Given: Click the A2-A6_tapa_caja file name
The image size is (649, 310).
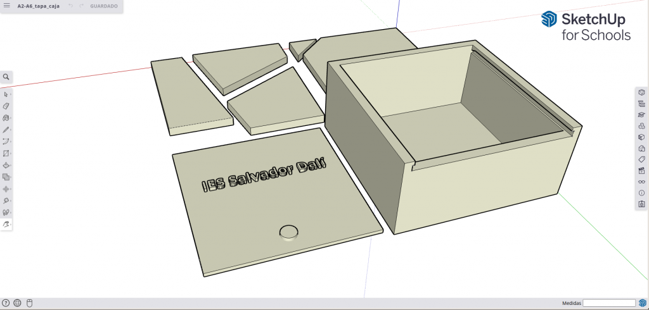Looking at the screenshot, I should tap(39, 6).
